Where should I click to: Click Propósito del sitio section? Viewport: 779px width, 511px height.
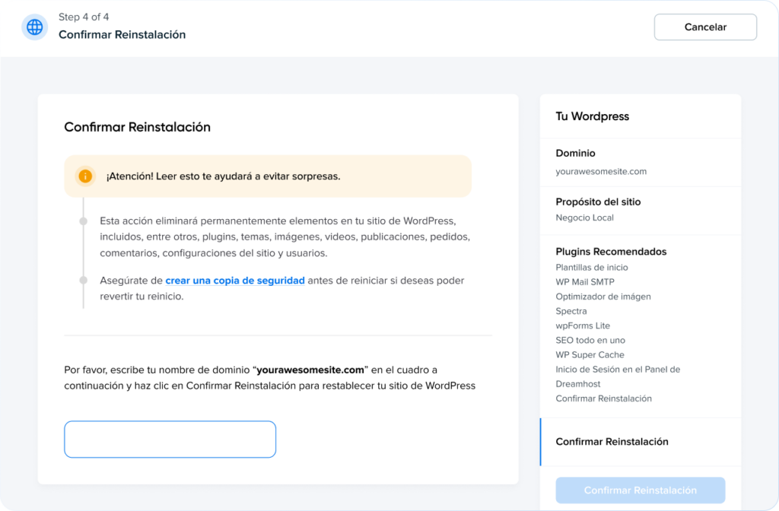[598, 202]
